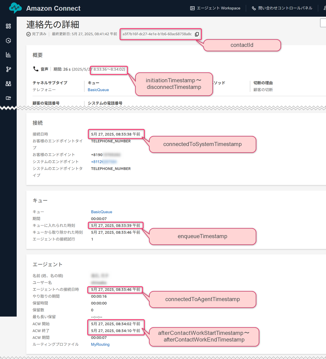Click ACW 終了 value 08:34:10
The image size is (326, 359).
click(x=116, y=331)
